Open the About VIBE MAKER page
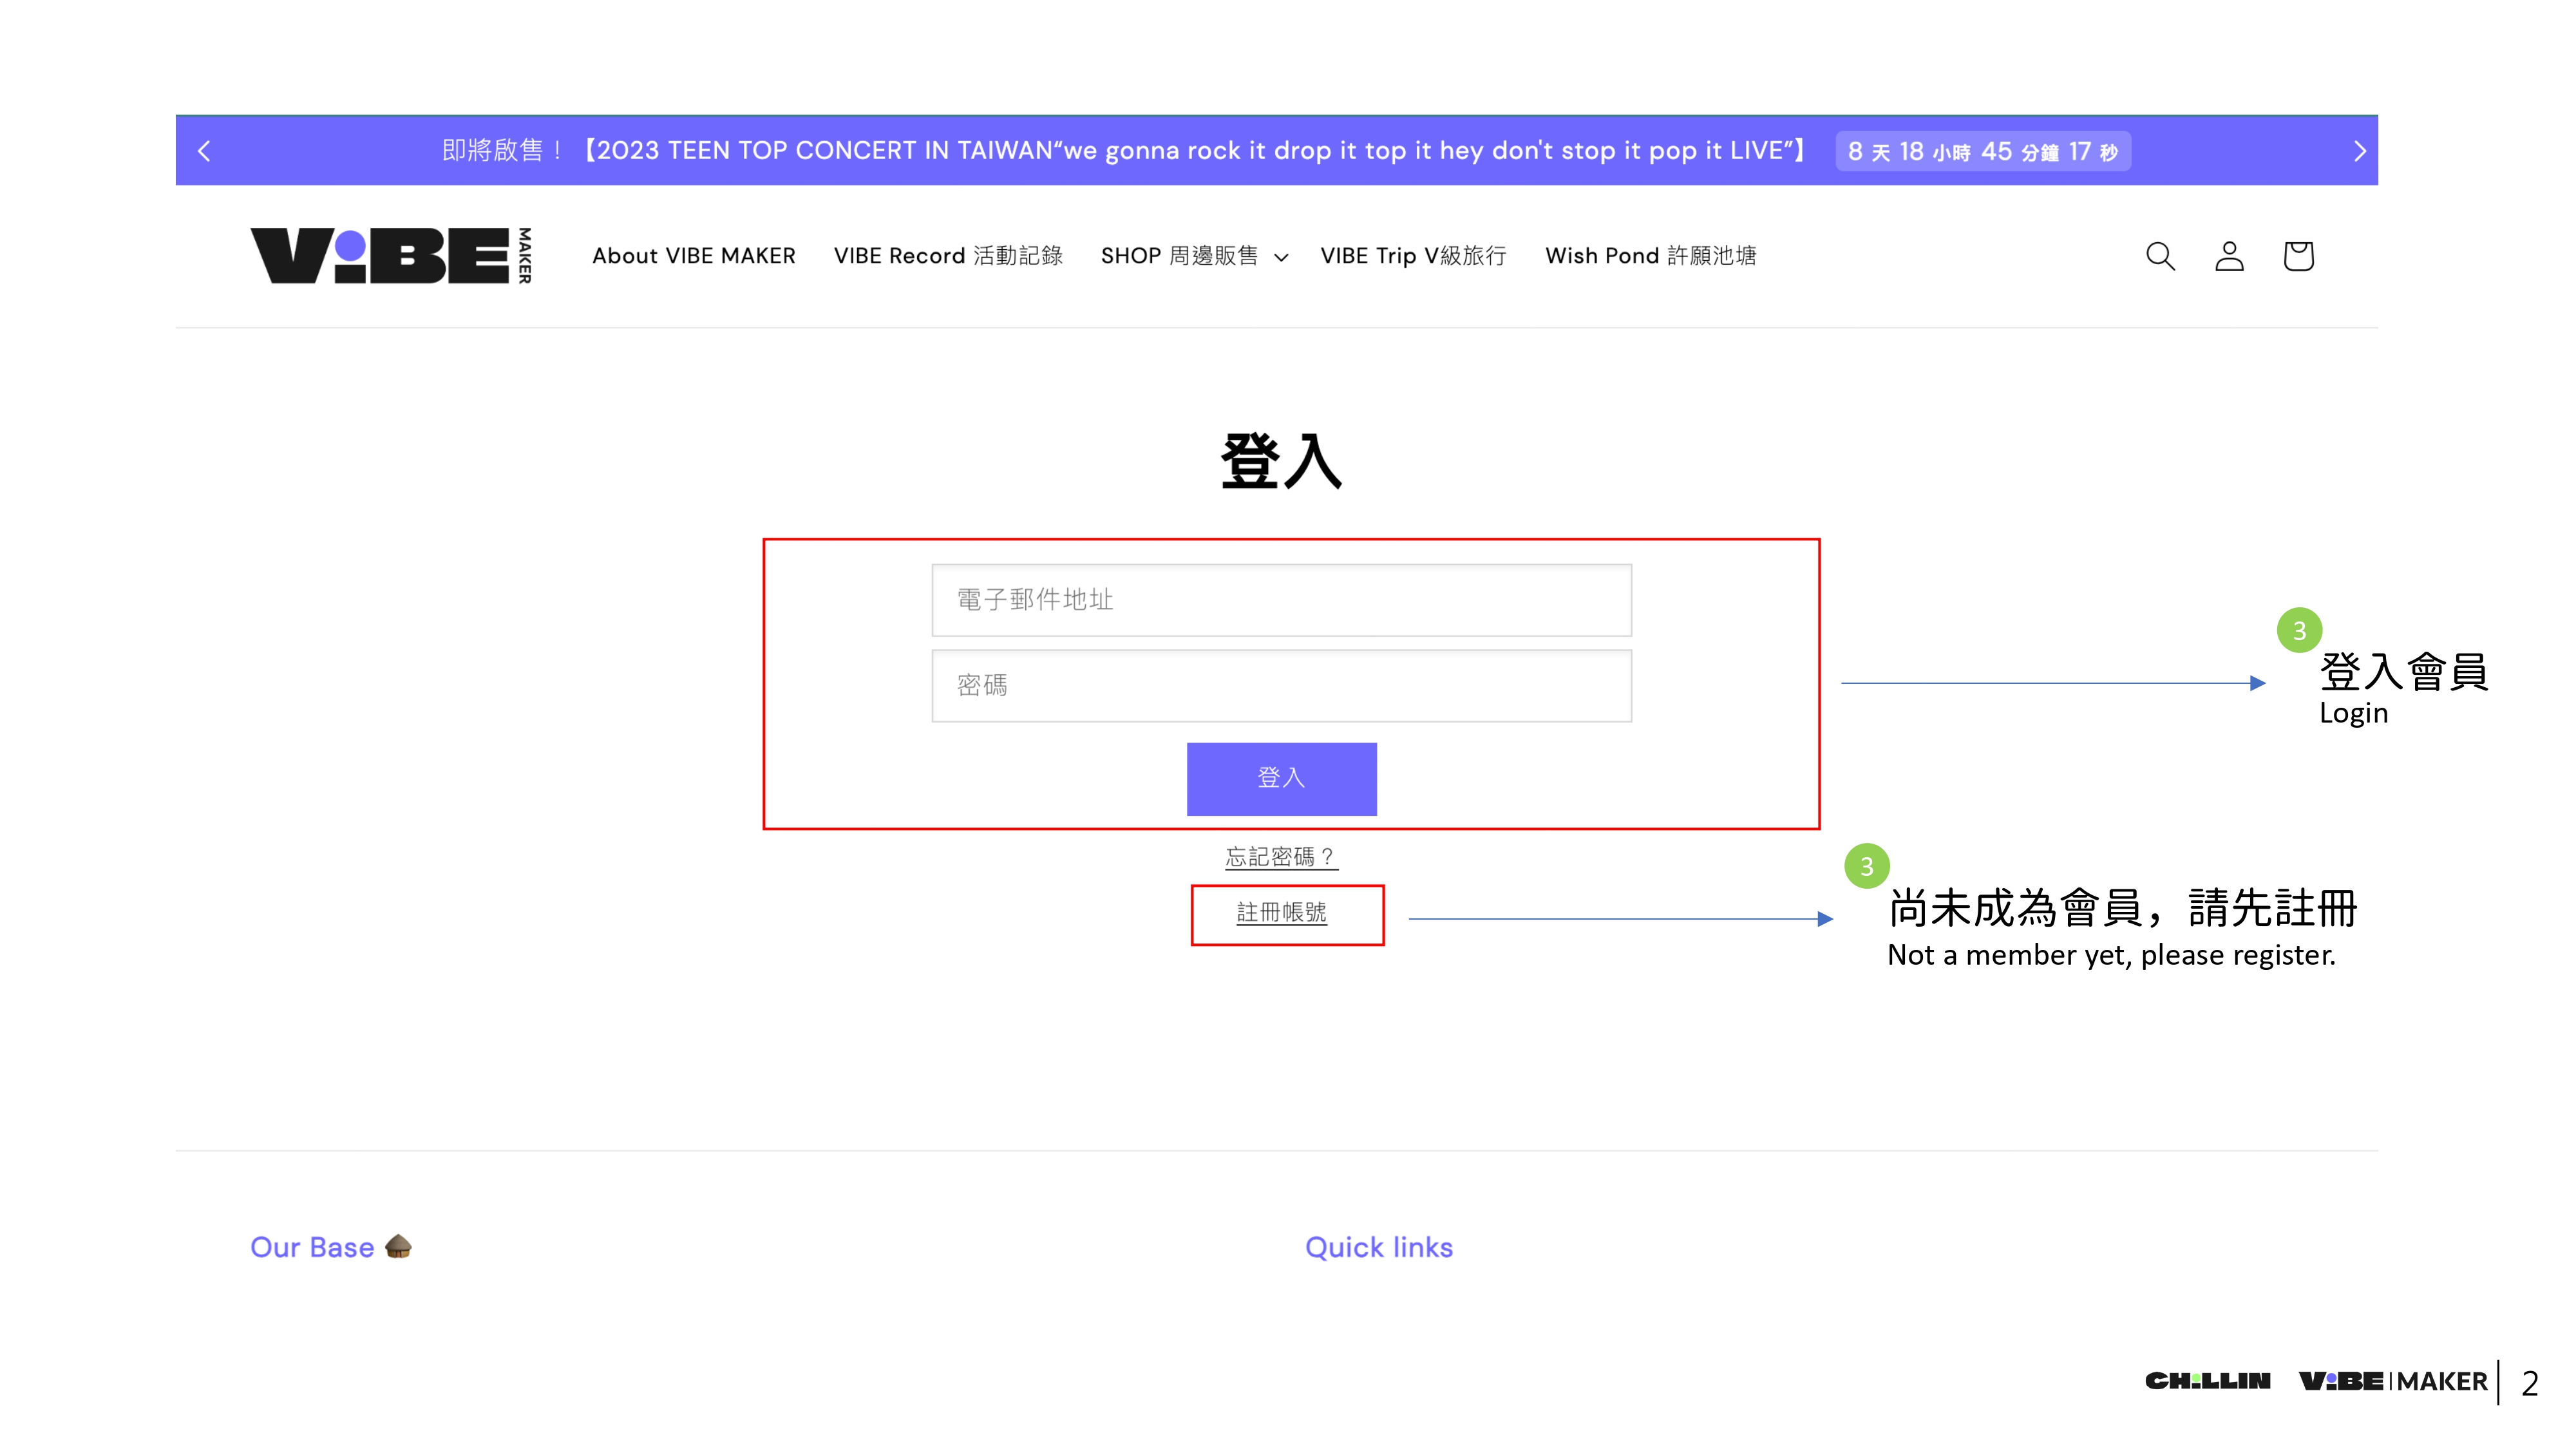2576x1449 pixels. click(x=694, y=256)
